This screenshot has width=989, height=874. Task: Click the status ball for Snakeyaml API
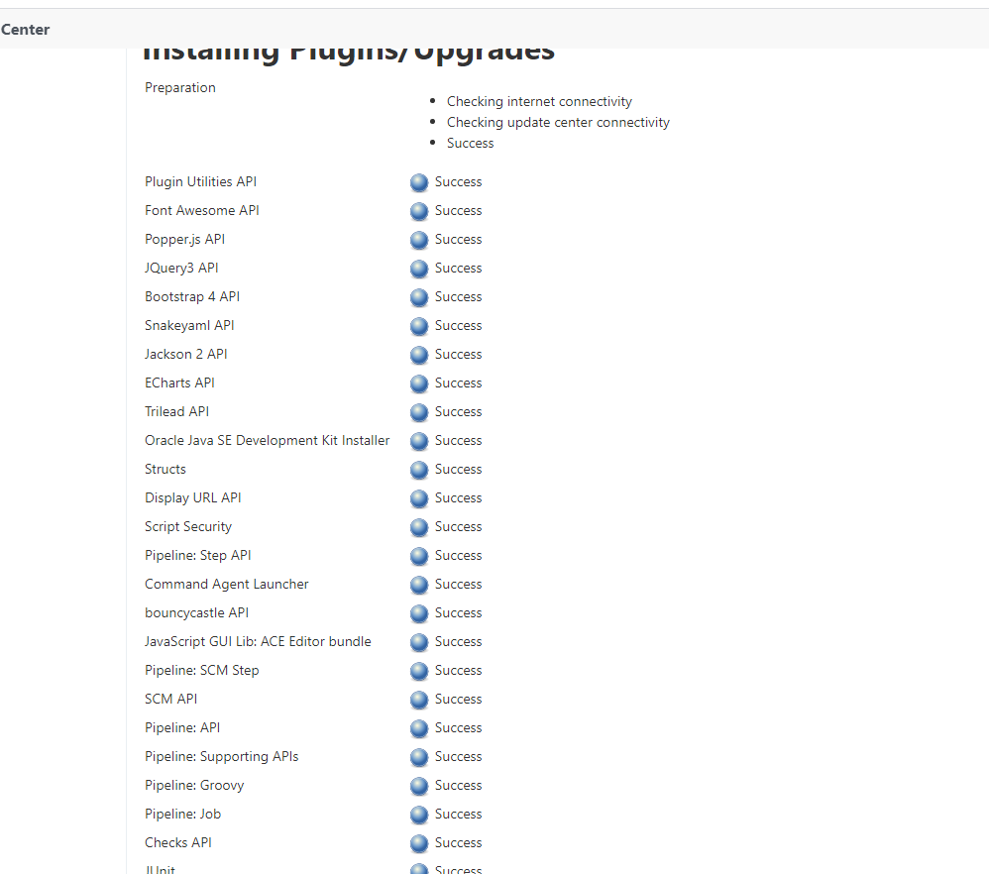point(419,327)
